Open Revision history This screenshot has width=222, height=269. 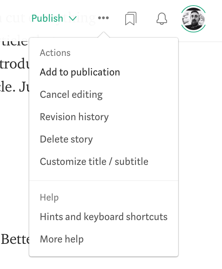(74, 117)
